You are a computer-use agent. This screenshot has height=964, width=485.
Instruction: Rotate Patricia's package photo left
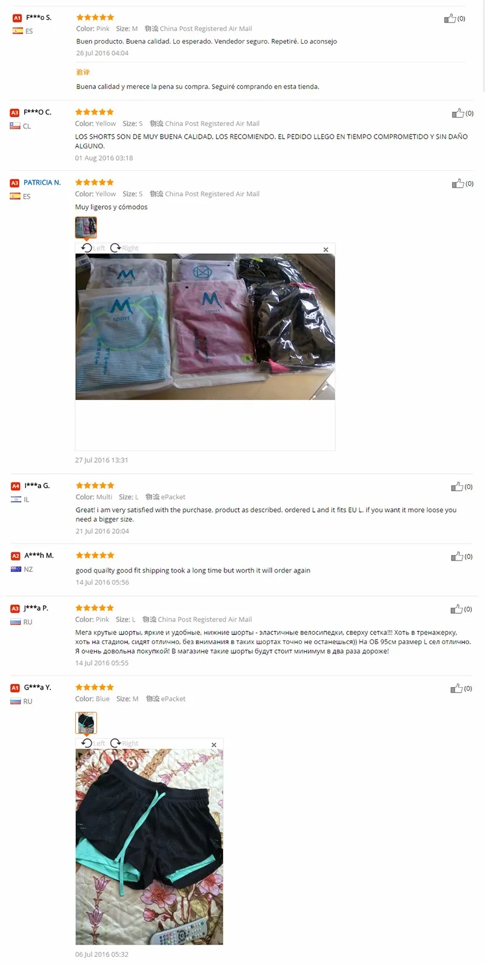click(x=93, y=248)
